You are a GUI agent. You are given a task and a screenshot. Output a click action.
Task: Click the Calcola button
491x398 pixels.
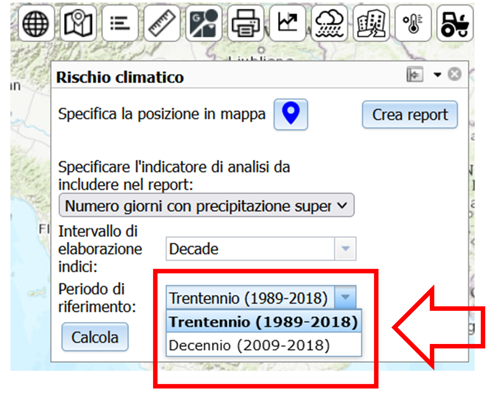point(95,337)
